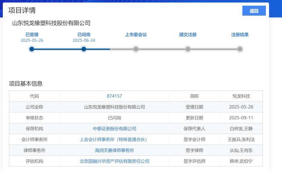Click the 已问询 timeline node dot
This screenshot has height=171, width=282.
point(84,49)
